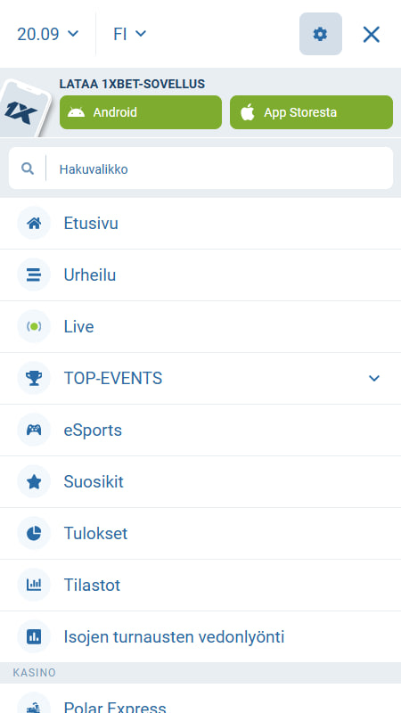Select the bar graph Tilastot icon
The height and width of the screenshot is (713, 401).
[34, 585]
